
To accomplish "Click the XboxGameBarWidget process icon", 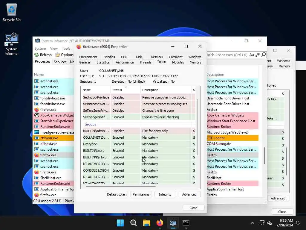I will 37,115.
